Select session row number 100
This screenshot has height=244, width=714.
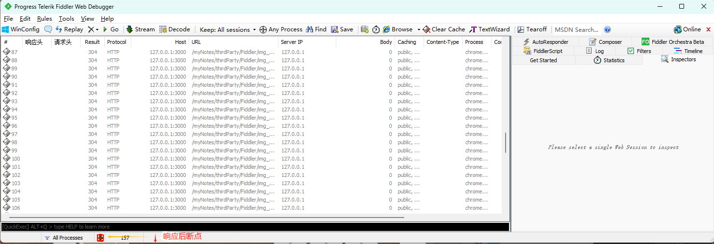coord(251,159)
